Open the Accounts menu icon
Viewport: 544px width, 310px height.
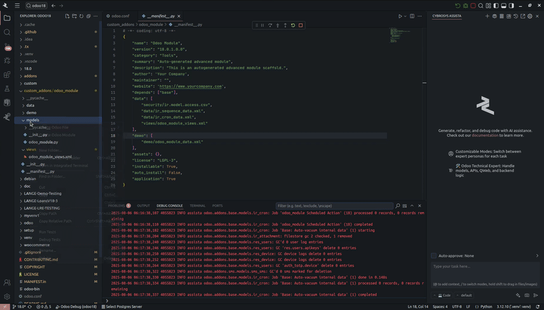(7, 283)
